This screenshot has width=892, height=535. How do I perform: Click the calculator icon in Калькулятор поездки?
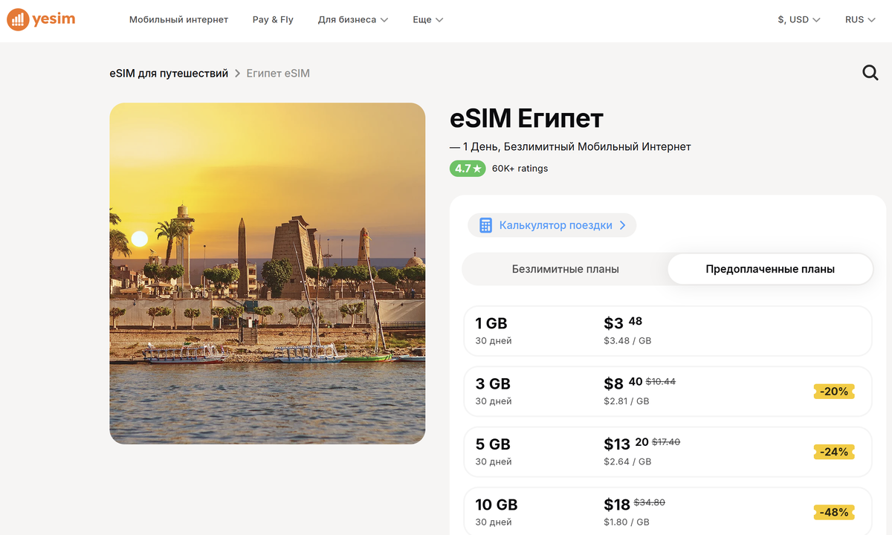pos(485,225)
